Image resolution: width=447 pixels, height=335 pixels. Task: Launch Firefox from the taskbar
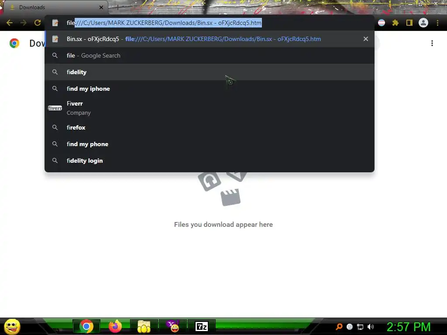(115, 326)
